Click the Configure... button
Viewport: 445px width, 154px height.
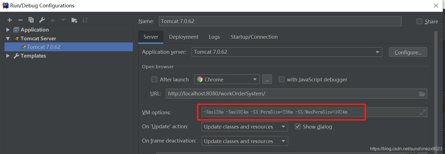(408, 52)
